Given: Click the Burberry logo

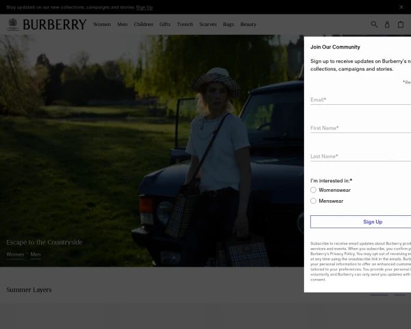Looking at the screenshot, I should click(47, 25).
